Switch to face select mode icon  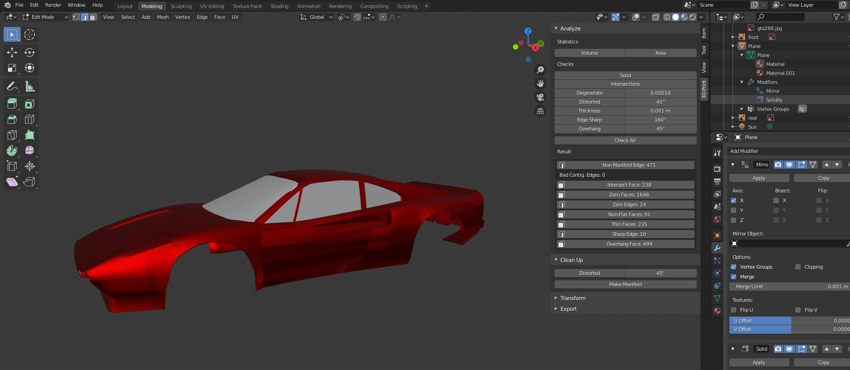pos(93,17)
